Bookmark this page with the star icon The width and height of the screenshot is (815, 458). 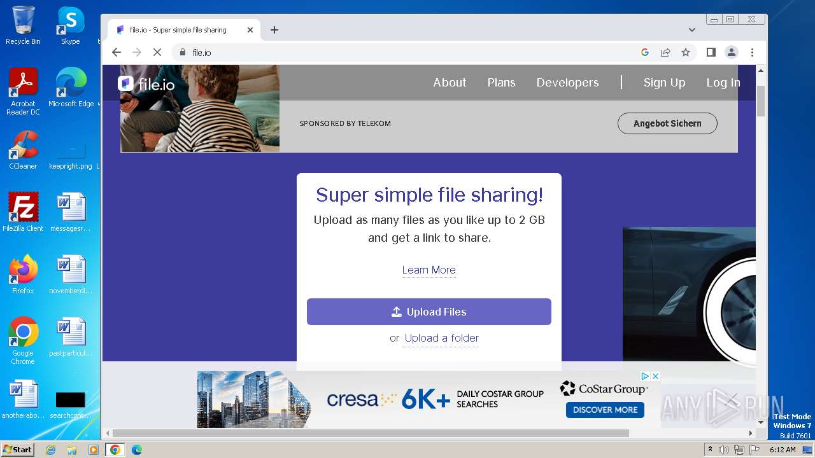click(x=686, y=52)
